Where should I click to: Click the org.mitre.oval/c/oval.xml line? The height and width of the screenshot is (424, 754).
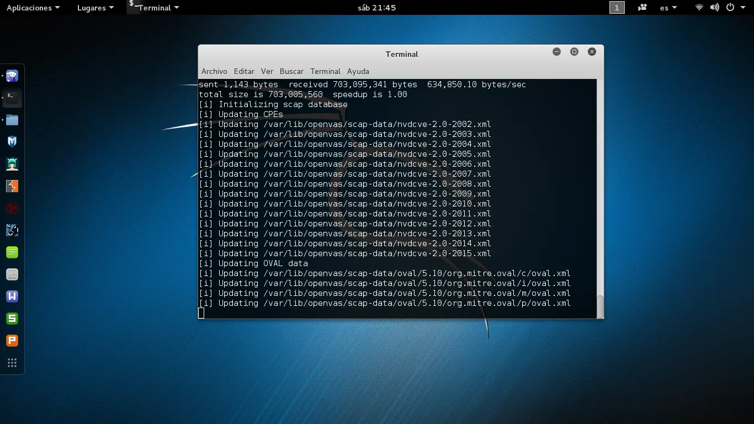click(385, 273)
